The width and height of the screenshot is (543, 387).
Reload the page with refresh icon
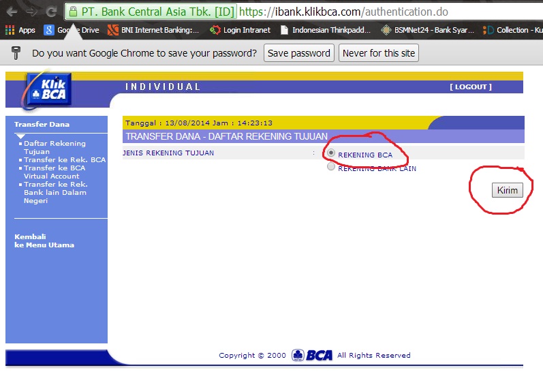pyautogui.click(x=51, y=12)
